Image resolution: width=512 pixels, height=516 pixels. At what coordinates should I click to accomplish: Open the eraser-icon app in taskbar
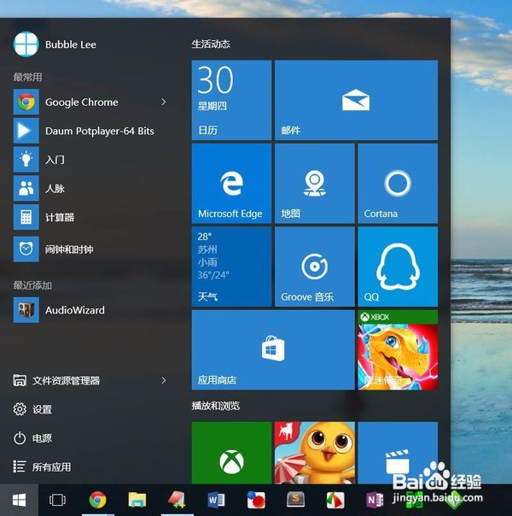tap(177, 501)
